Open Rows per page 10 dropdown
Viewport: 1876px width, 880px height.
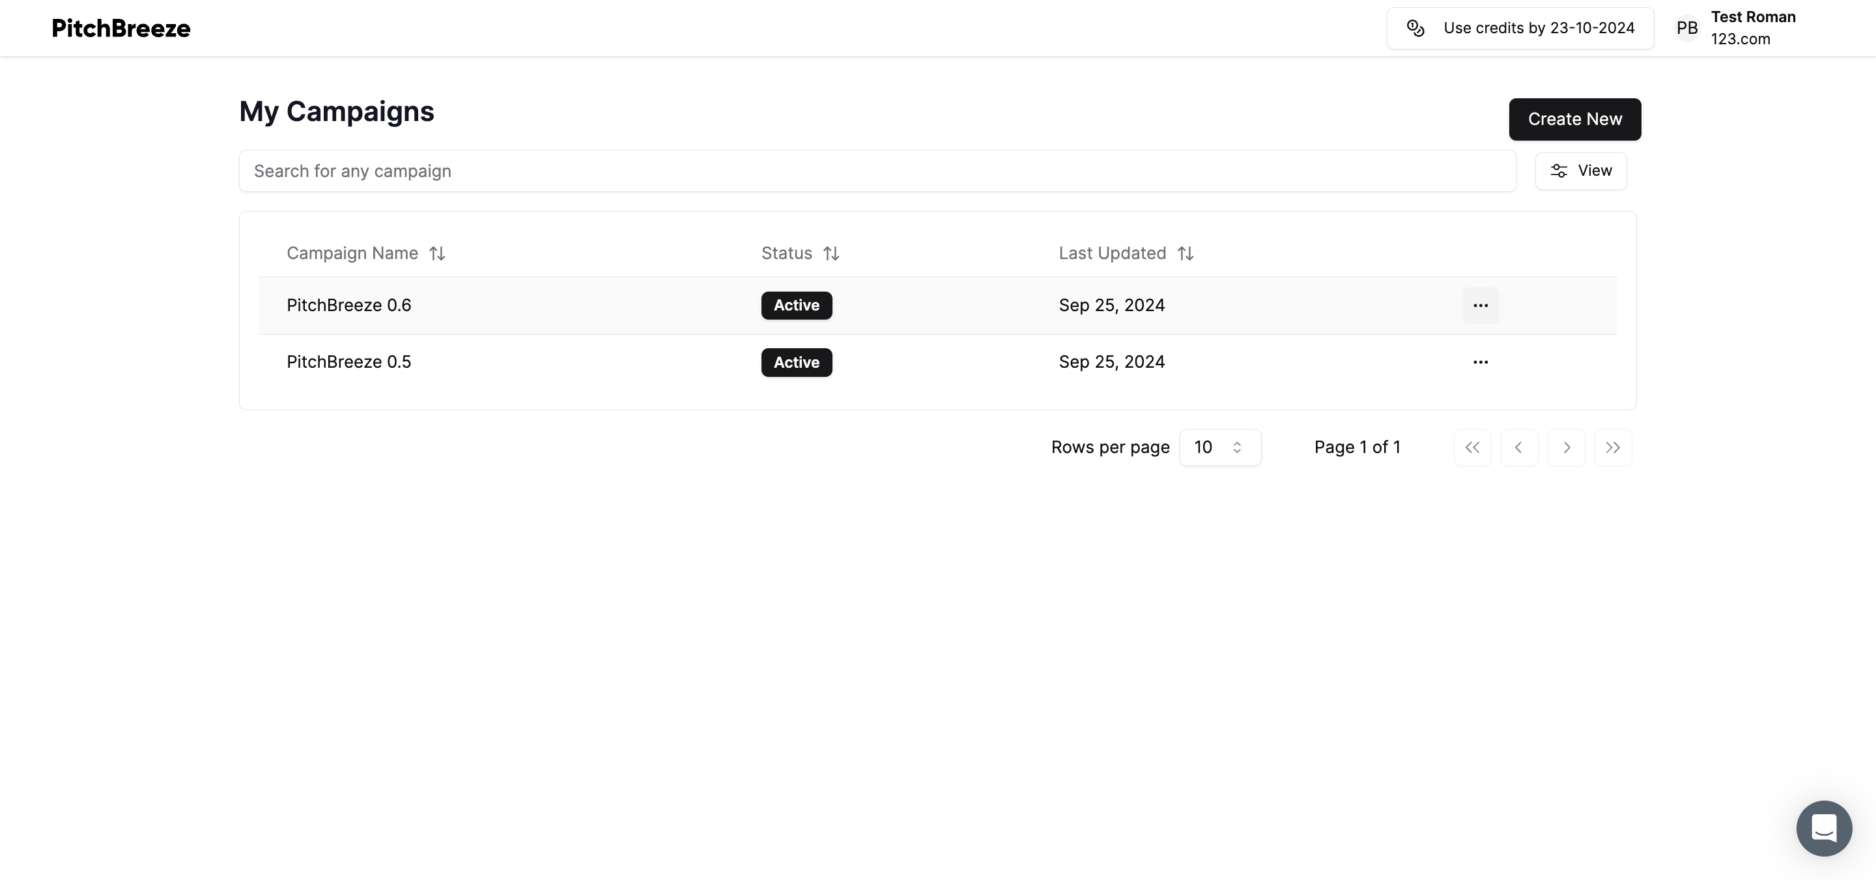pos(1220,448)
